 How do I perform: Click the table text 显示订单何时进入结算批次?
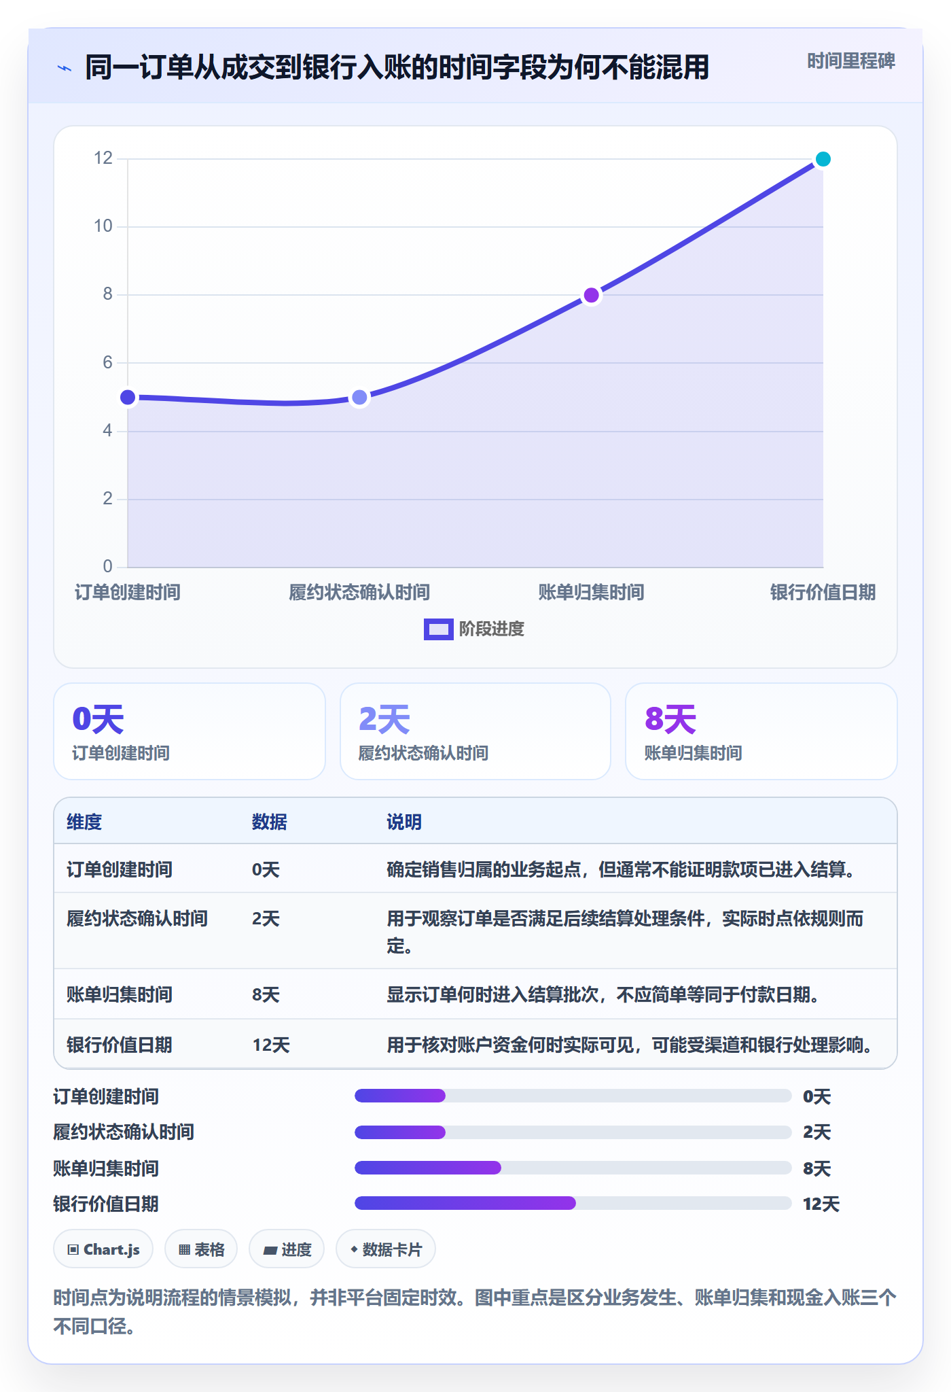(x=492, y=994)
